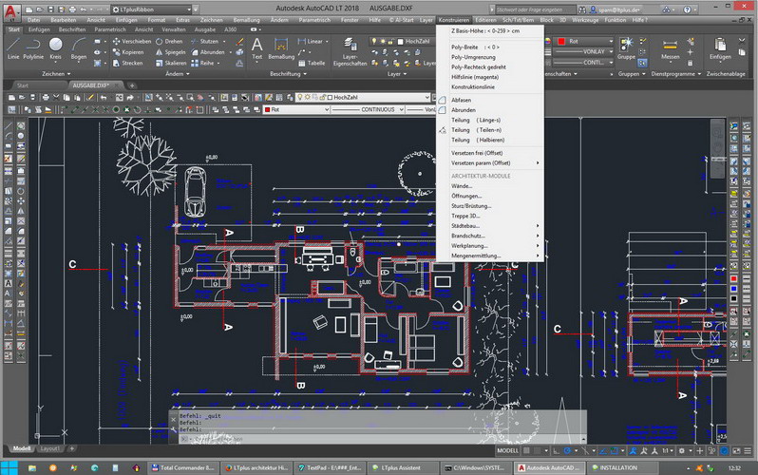Open the Bemaßung dimension tool
This screenshot has height=475, width=758.
281,49
